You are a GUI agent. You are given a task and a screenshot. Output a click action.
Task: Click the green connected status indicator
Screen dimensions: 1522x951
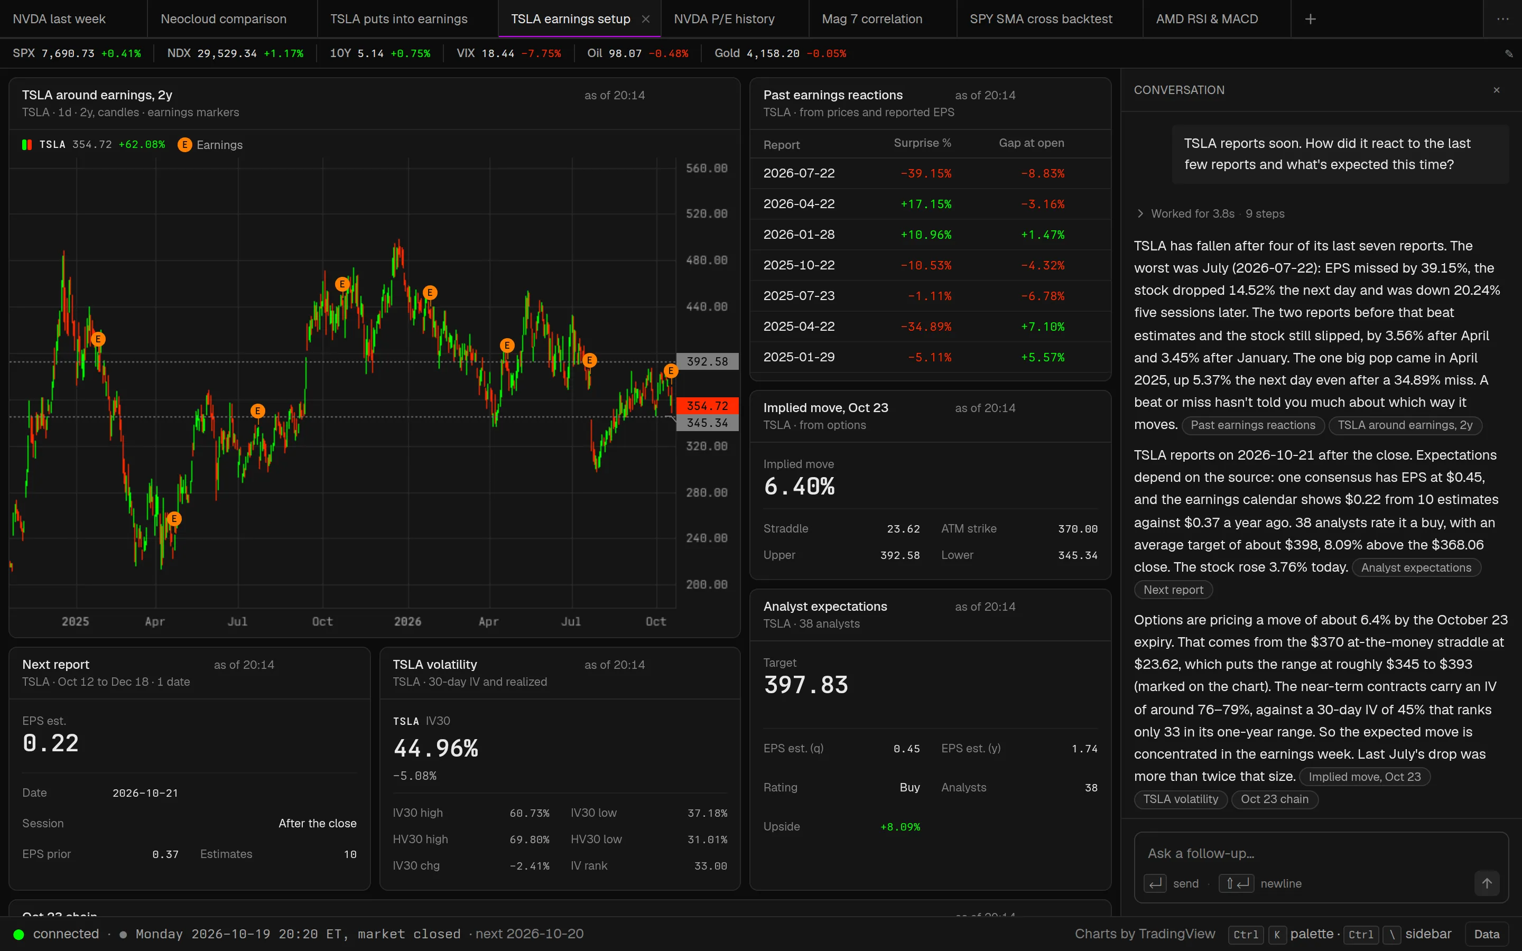(x=19, y=935)
